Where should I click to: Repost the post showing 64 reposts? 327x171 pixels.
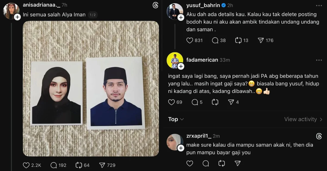click(x=78, y=165)
